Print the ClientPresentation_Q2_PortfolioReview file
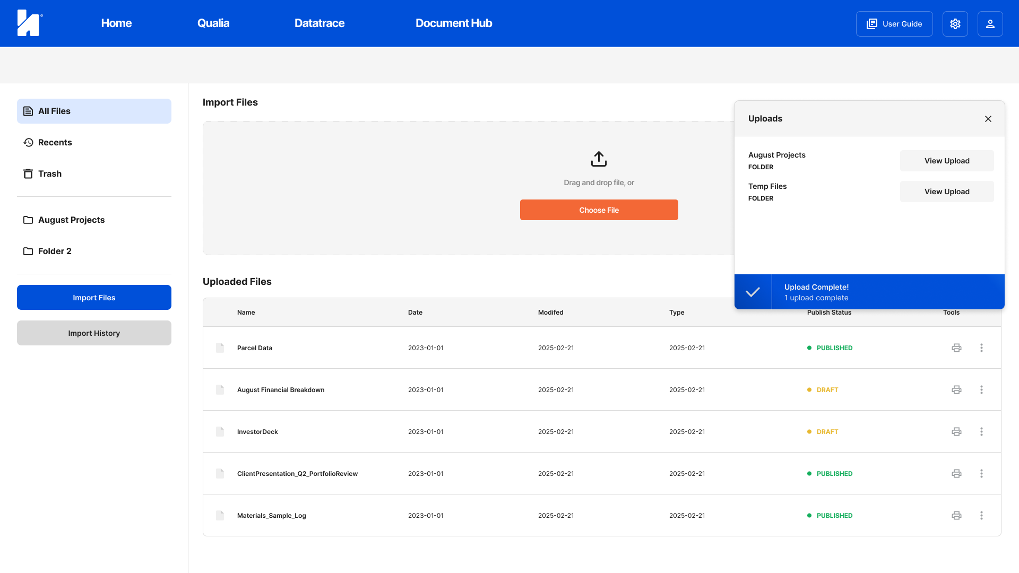1019x573 pixels. pyautogui.click(x=956, y=474)
